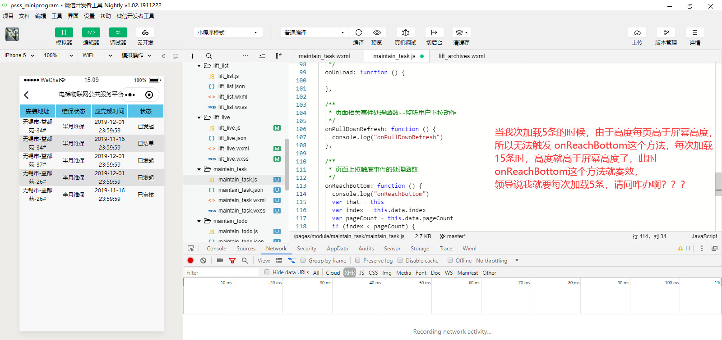Open the iPhone 5 device dropdown

click(19, 55)
